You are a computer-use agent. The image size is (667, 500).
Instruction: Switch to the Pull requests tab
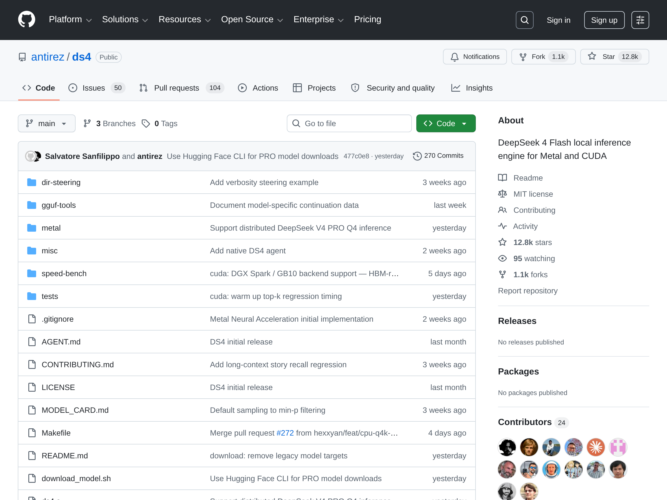click(x=181, y=88)
